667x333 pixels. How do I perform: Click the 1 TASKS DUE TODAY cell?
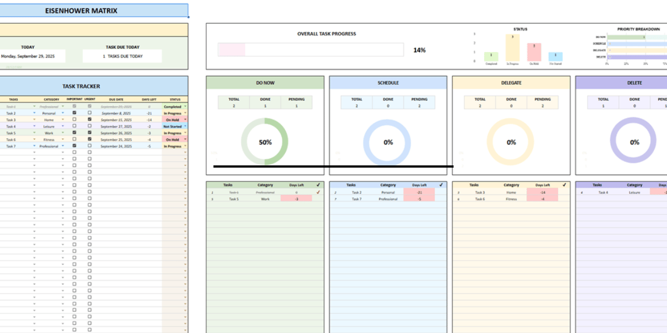click(122, 56)
